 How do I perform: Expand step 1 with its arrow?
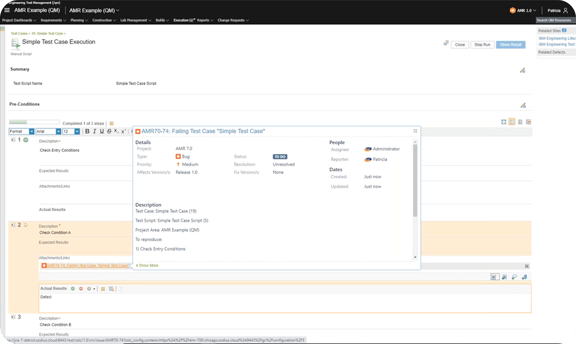click(x=13, y=140)
